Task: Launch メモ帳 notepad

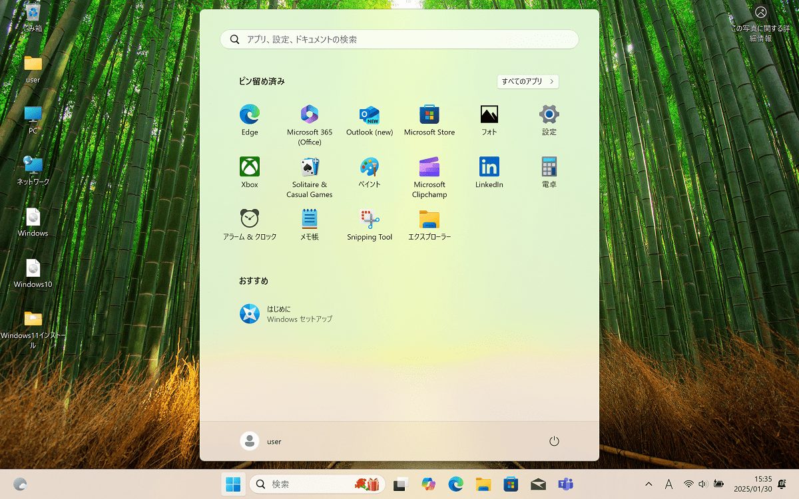Action: (310, 225)
